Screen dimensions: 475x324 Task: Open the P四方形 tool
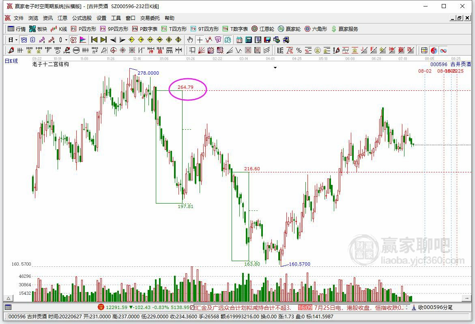pyautogui.click(x=84, y=29)
